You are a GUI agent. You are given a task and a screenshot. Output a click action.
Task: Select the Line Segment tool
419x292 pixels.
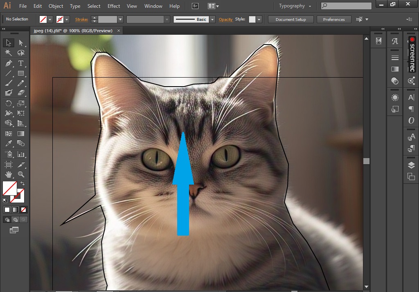coord(9,73)
